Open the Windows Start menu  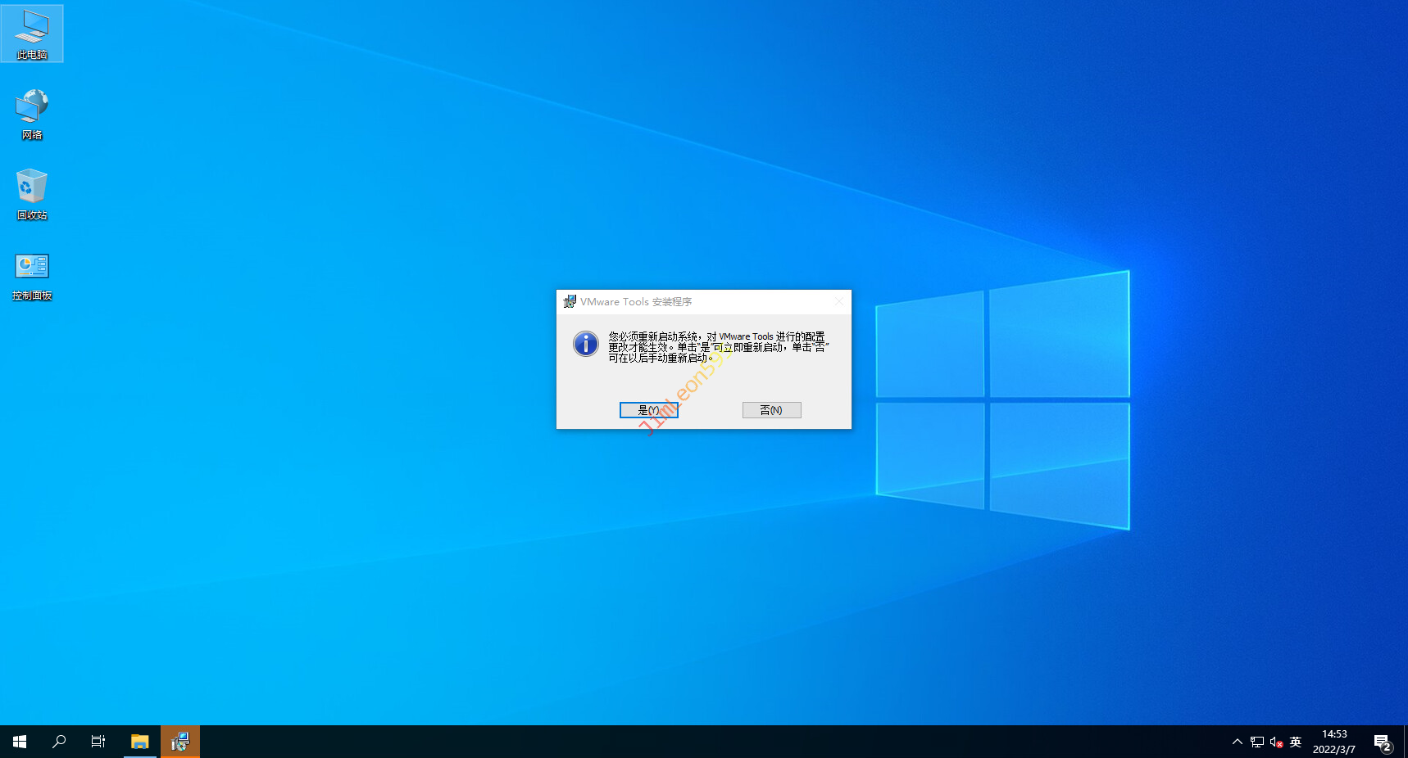click(x=20, y=742)
